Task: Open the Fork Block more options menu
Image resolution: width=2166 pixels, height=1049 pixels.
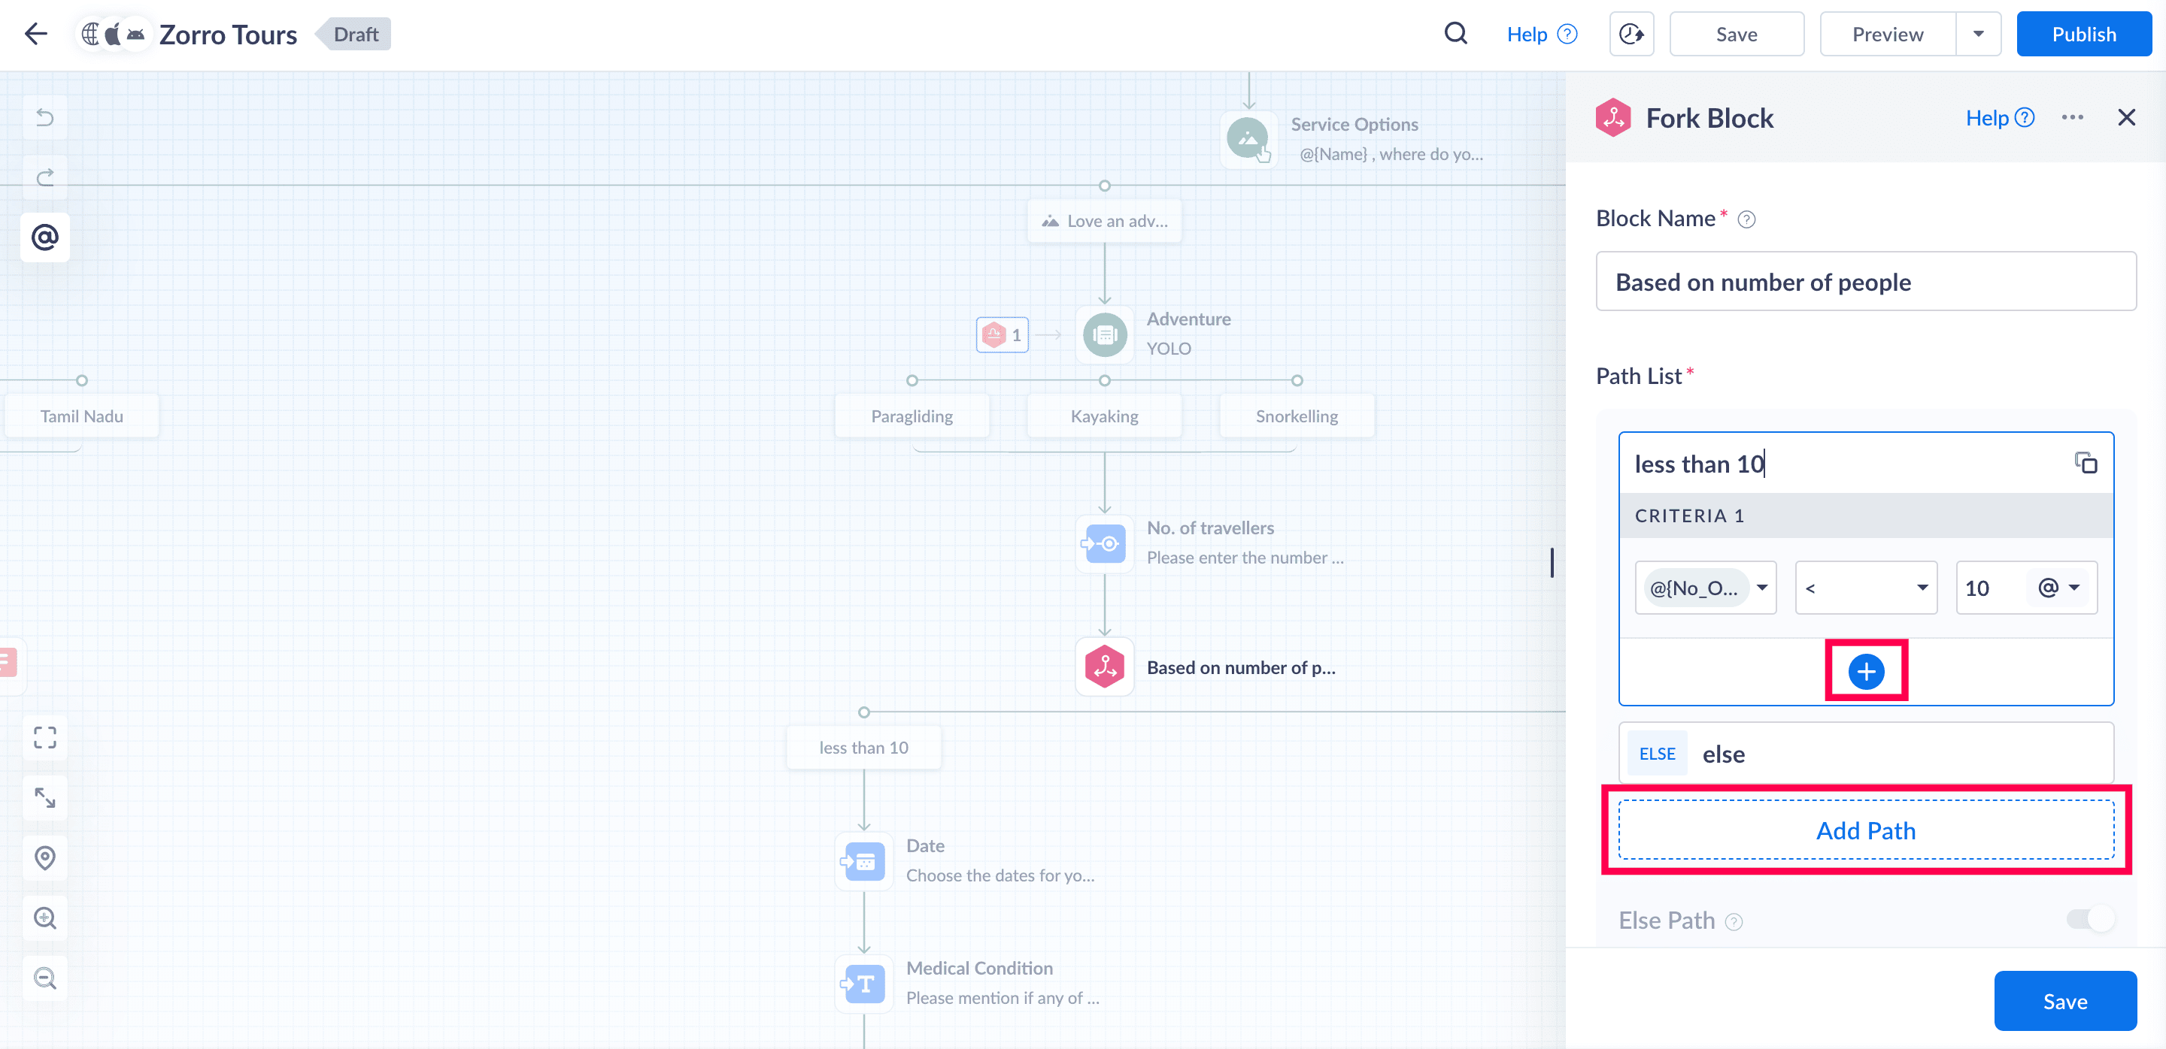Action: coord(2072,117)
